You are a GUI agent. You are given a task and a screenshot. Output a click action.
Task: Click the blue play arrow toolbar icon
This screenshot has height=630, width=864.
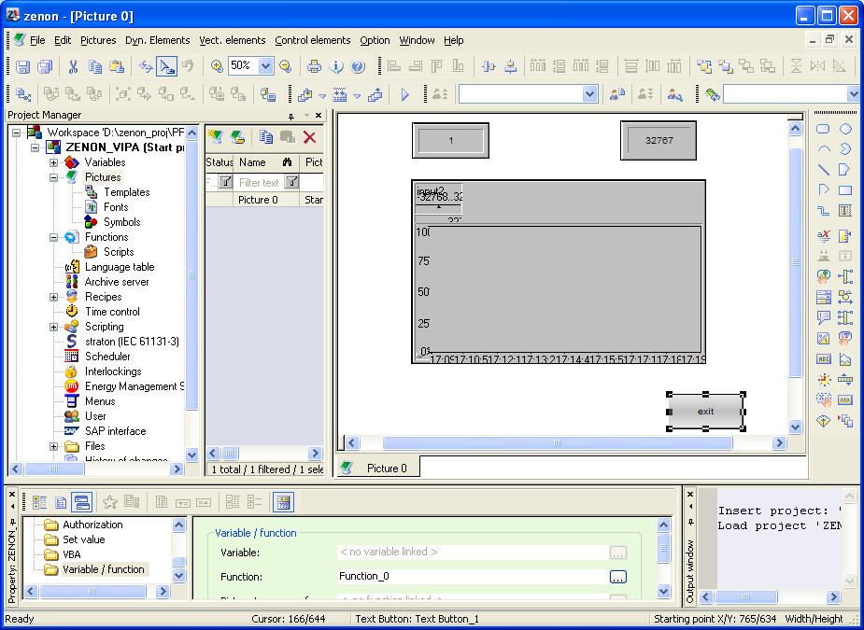point(405,94)
